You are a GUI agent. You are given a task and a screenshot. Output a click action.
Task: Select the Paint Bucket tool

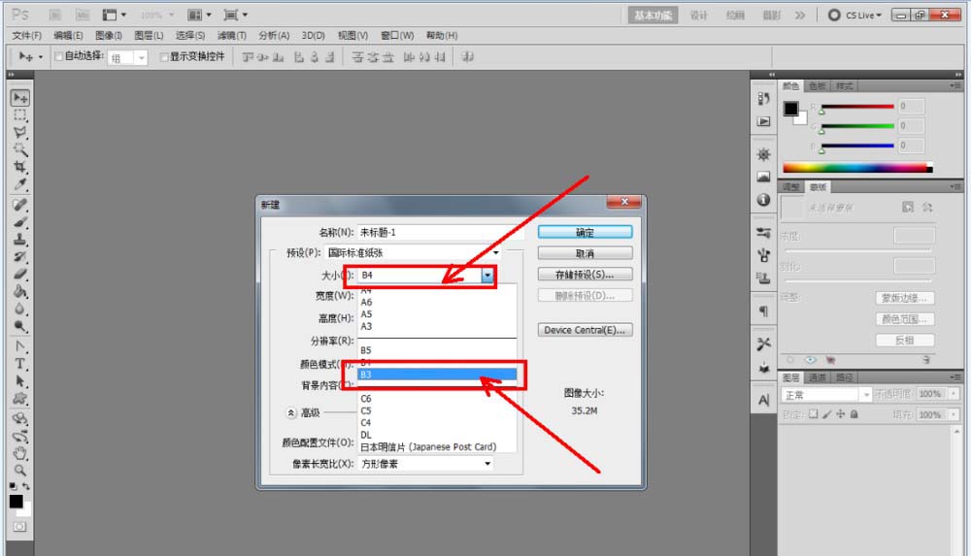(x=19, y=291)
